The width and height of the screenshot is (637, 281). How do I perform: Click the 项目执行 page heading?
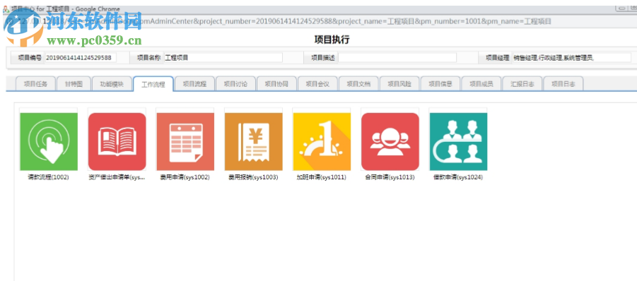click(x=332, y=40)
